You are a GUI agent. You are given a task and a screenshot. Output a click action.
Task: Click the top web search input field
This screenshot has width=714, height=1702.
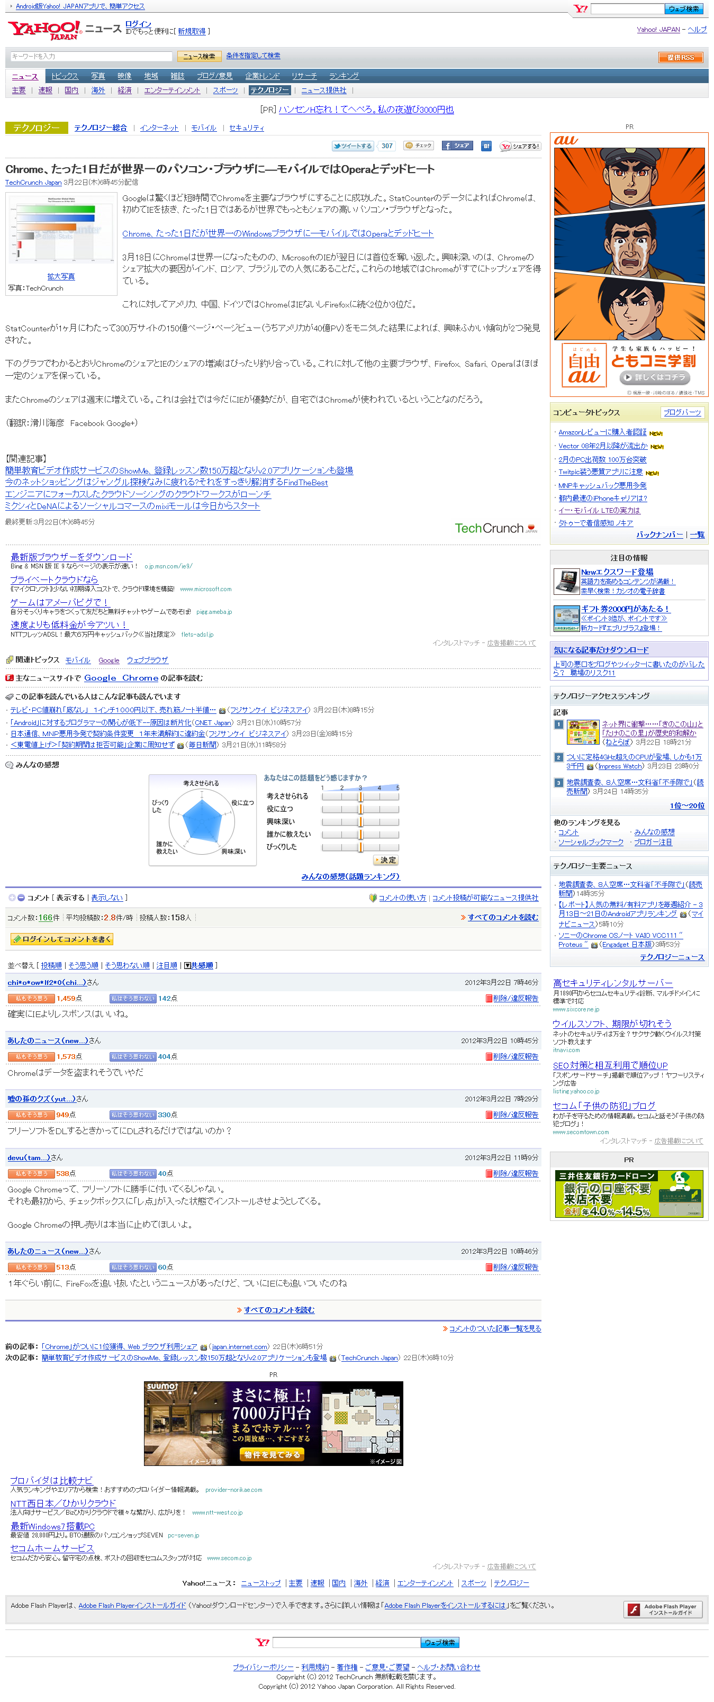tap(628, 8)
